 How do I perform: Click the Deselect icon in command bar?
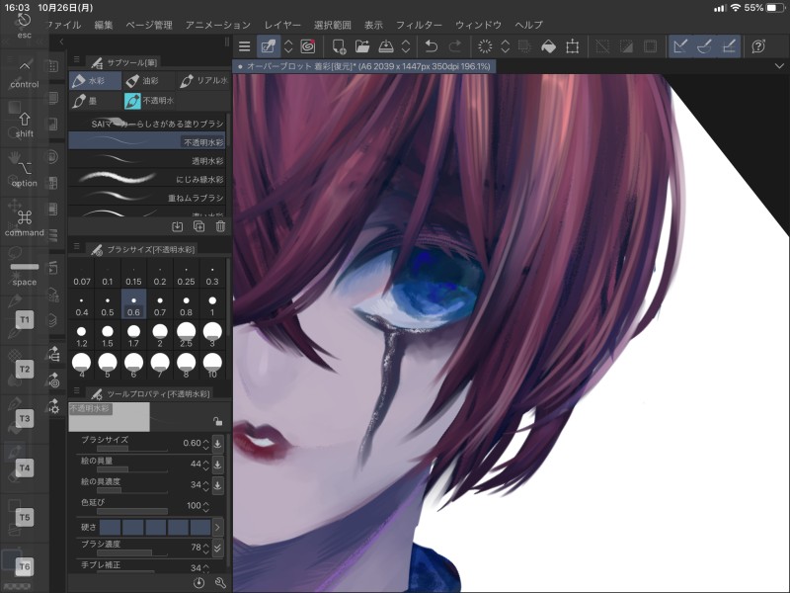[x=602, y=46]
